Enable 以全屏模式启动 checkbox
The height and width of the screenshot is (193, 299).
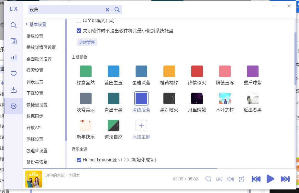tap(79, 21)
